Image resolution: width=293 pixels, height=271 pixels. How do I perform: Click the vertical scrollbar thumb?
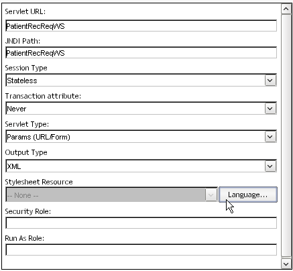coord(286,135)
